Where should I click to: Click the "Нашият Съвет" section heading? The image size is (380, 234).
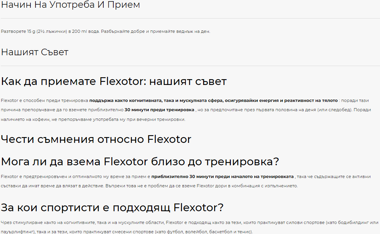tap(35, 52)
